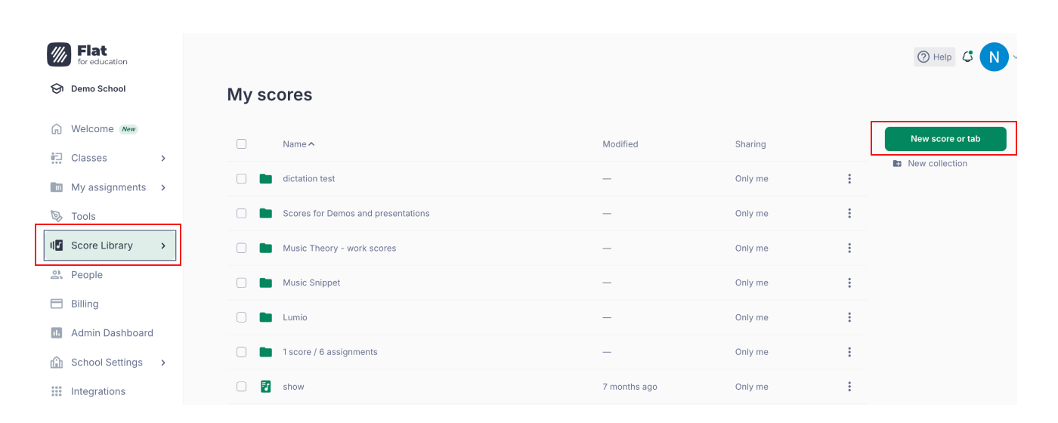Go to the People section
Viewport: 1058px width, 423px height.
point(86,275)
